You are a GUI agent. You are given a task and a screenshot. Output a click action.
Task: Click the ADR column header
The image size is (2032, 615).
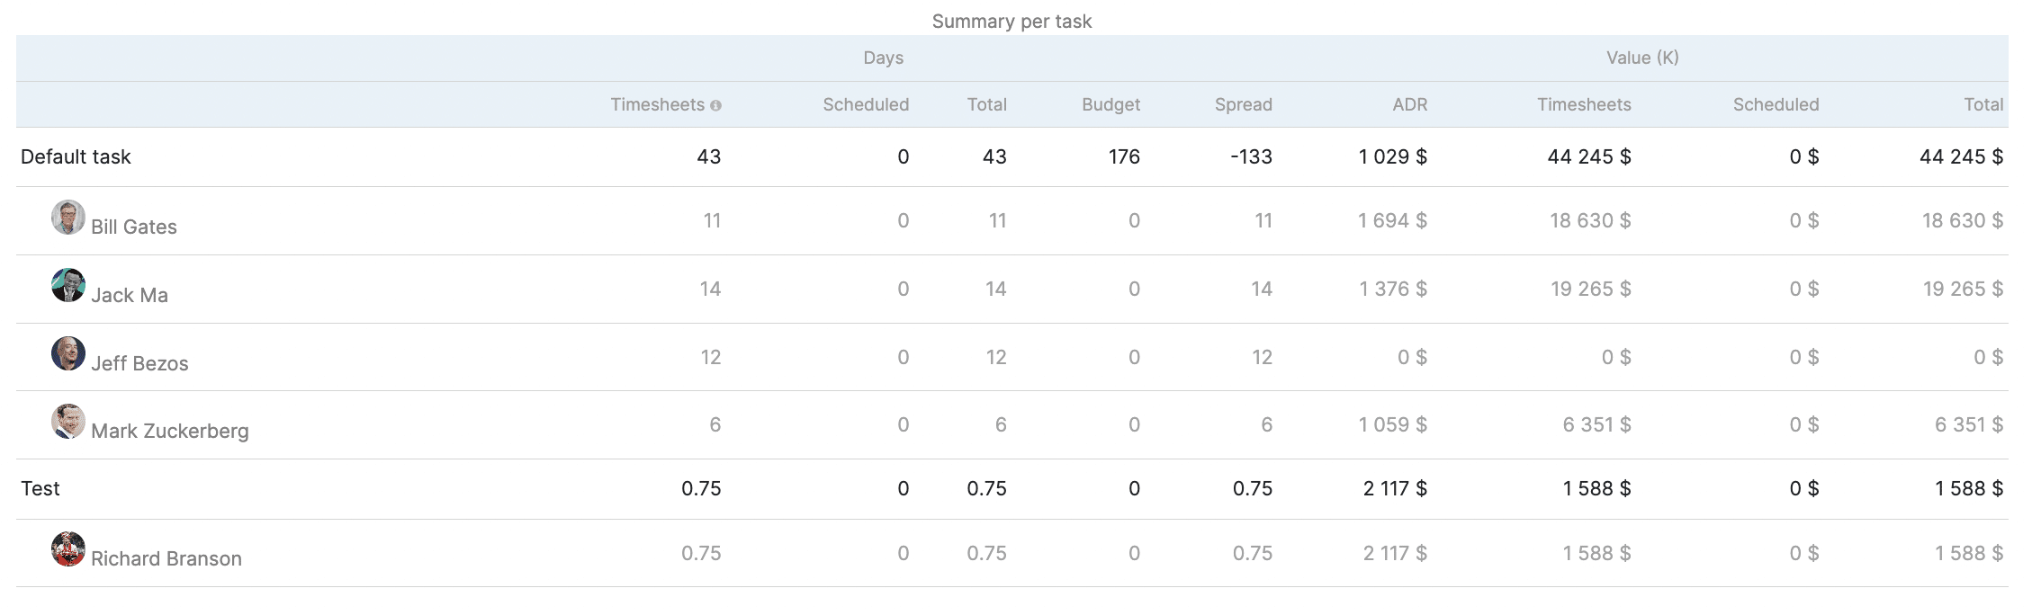(x=1409, y=104)
